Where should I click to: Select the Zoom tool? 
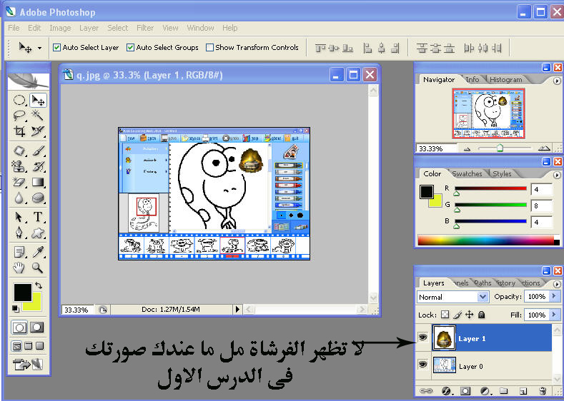point(37,268)
